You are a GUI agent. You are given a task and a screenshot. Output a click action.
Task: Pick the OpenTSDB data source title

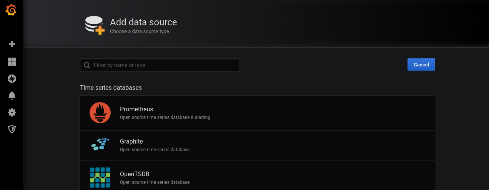coord(135,174)
